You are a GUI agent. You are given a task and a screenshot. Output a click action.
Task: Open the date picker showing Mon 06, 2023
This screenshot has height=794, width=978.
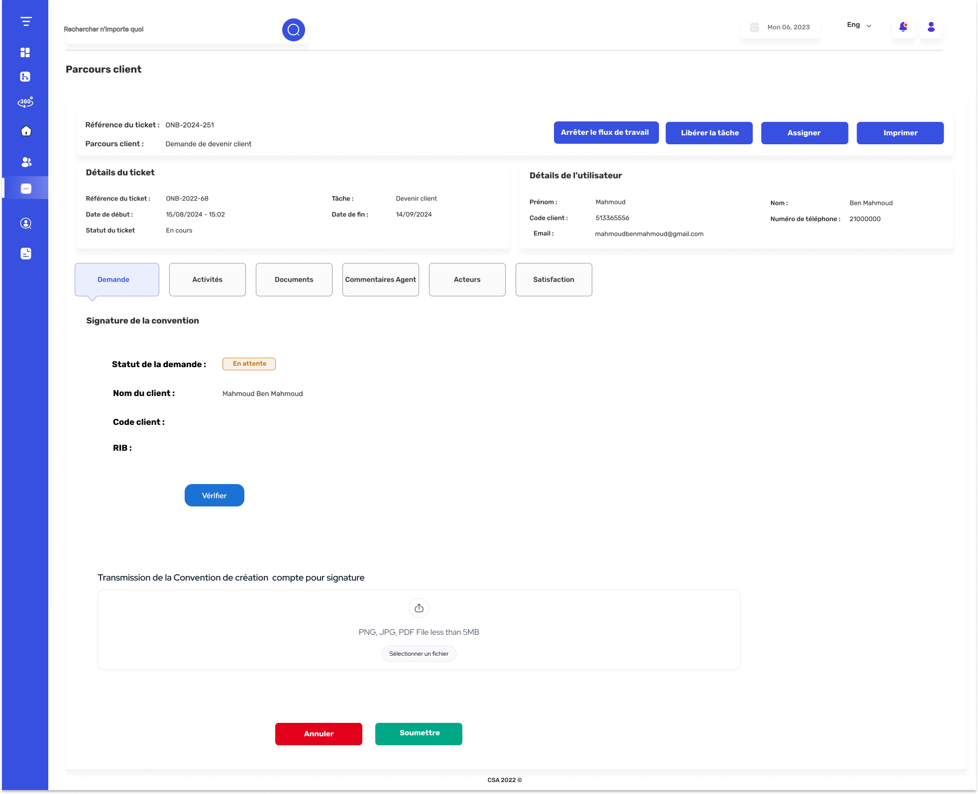[x=780, y=27]
